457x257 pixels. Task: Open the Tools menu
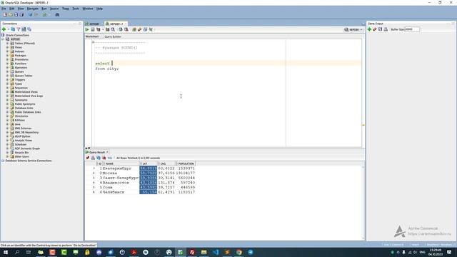click(76, 9)
